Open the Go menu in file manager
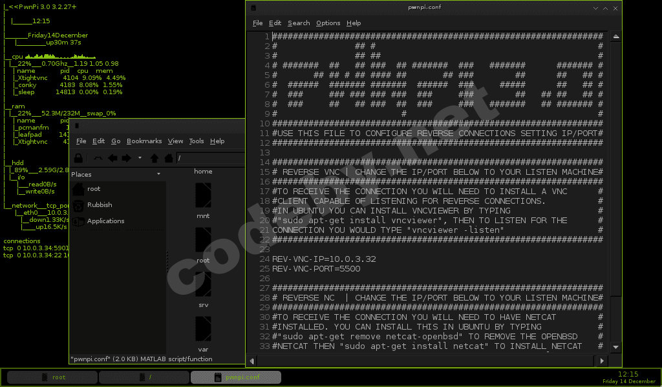The image size is (662, 387). click(116, 141)
